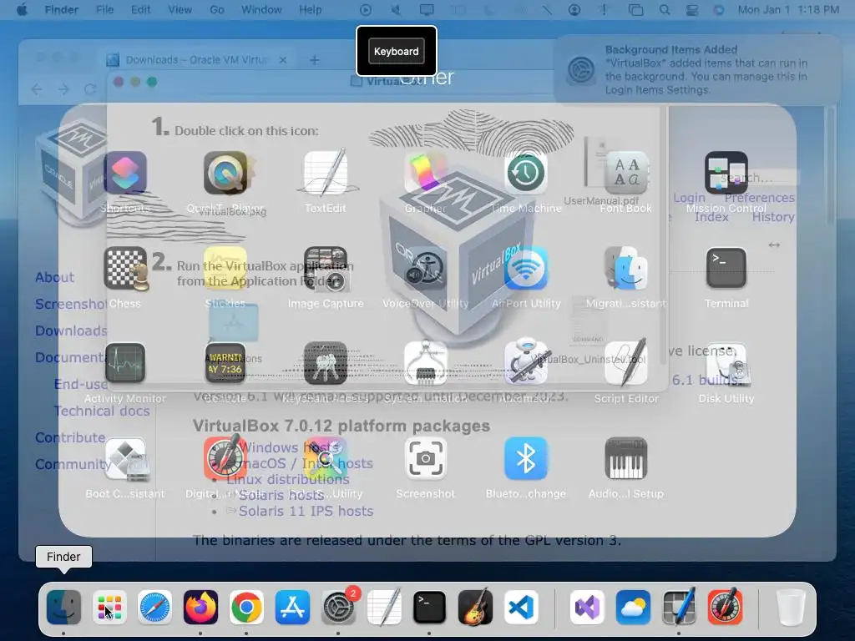Open the Window menu
The height and width of the screenshot is (641, 855).
(x=261, y=10)
